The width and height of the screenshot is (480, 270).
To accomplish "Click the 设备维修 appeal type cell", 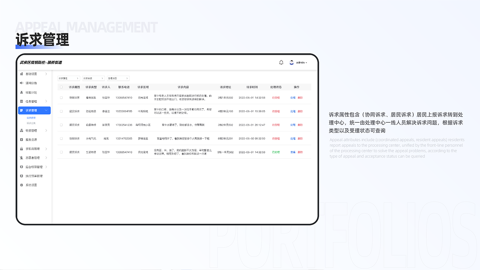I will pos(91,125).
